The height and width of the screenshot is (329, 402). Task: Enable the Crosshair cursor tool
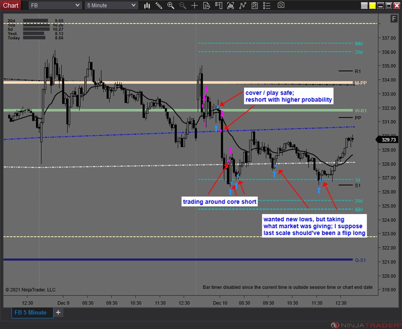pyautogui.click(x=194, y=5)
